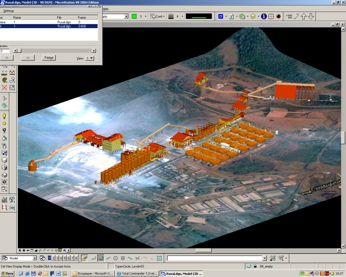The width and height of the screenshot is (346, 277).
Task: Open the Help menu
Action: click(x=106, y=9)
